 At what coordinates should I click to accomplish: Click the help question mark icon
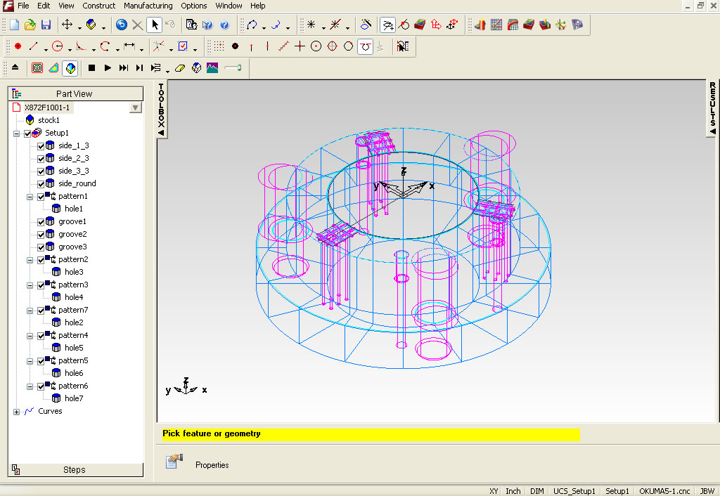coord(224,25)
